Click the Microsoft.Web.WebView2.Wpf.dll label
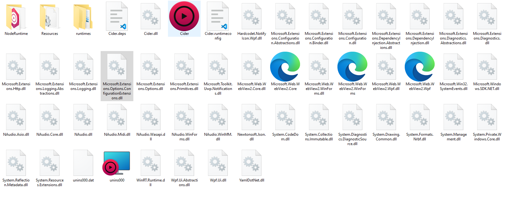 click(x=386, y=86)
